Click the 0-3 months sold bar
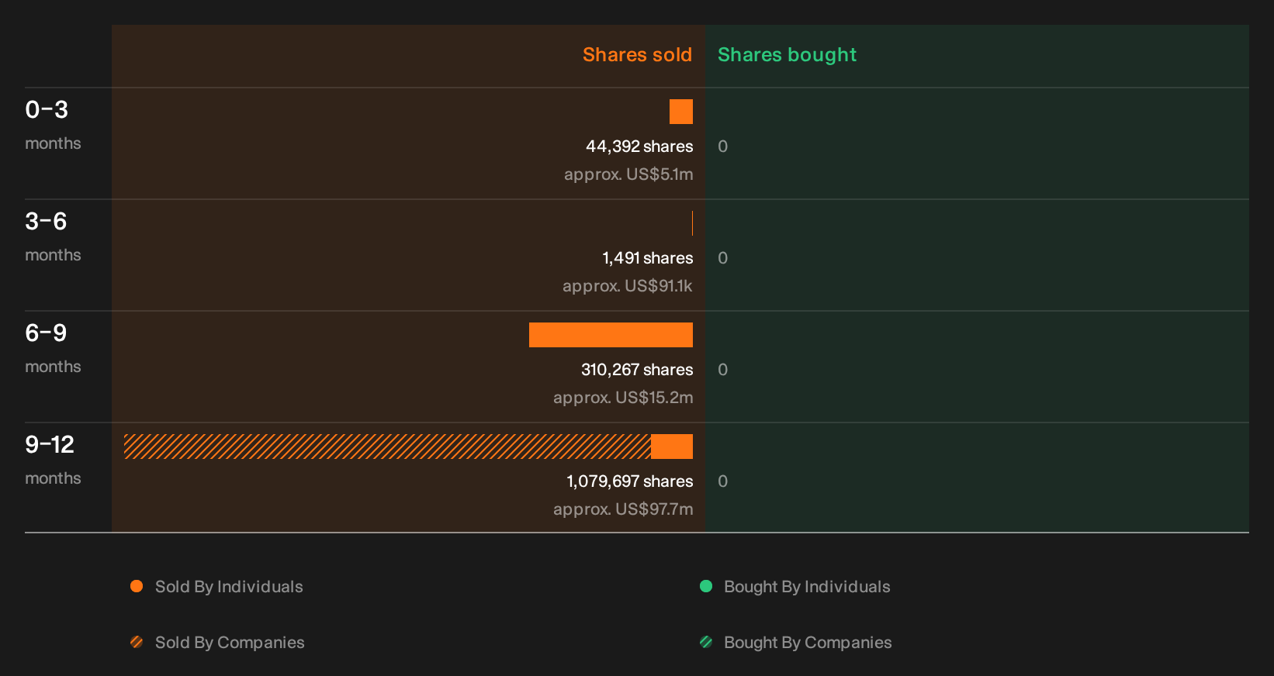1274x676 pixels. click(681, 112)
